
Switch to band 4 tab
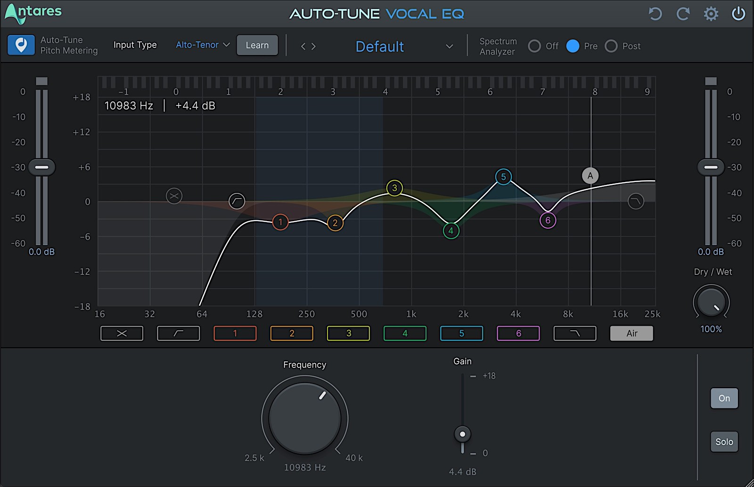coord(405,333)
